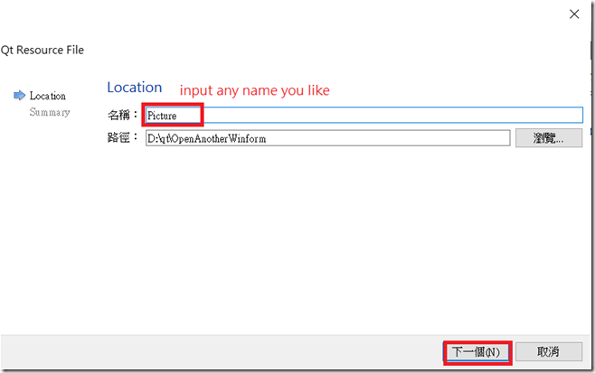Click the name input field containing Picture
The image size is (595, 373).
click(x=364, y=116)
